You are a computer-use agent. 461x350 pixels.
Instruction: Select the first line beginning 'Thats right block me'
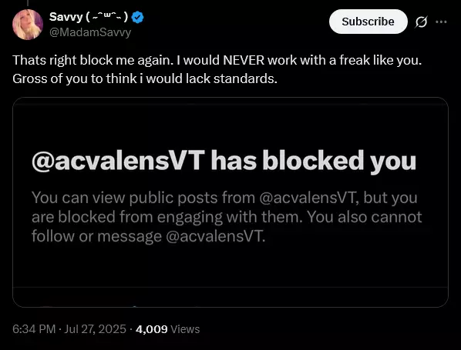tap(217, 60)
